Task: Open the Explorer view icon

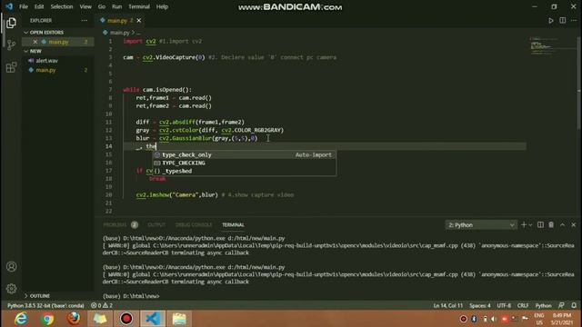Action: coord(11,23)
